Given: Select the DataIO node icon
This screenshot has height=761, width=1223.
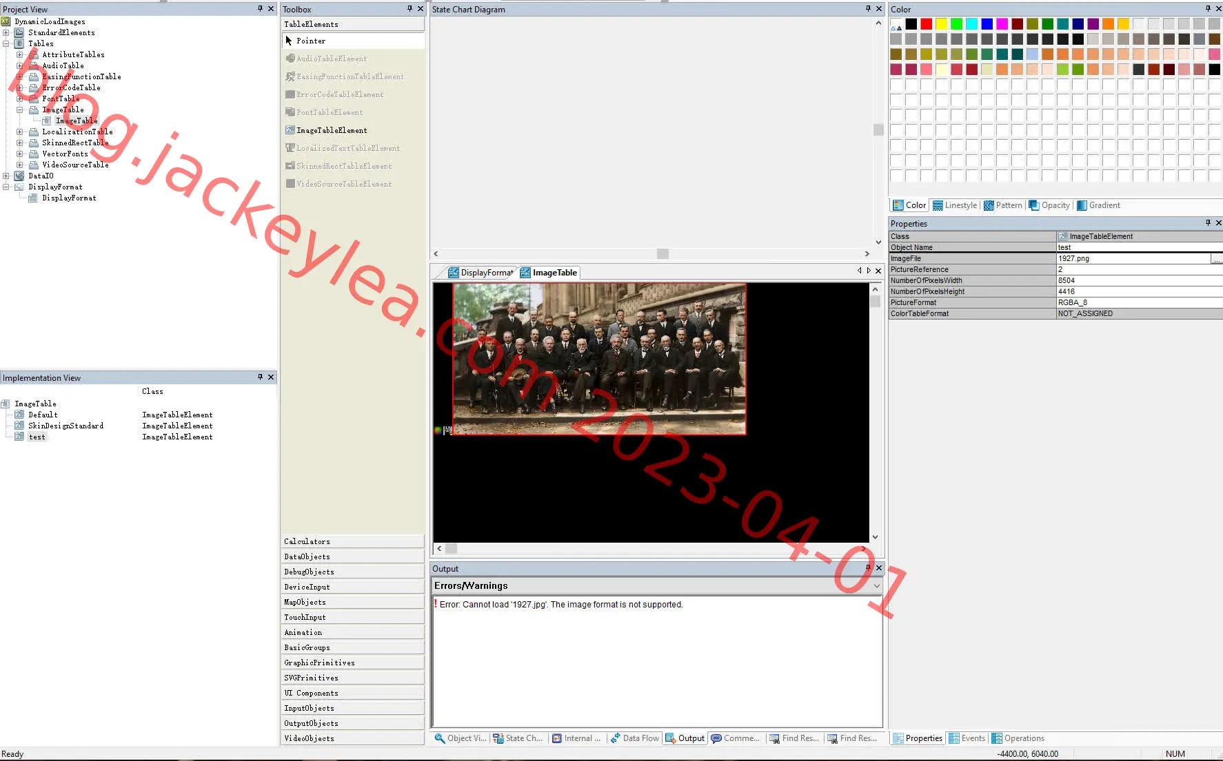Looking at the screenshot, I should coord(19,176).
